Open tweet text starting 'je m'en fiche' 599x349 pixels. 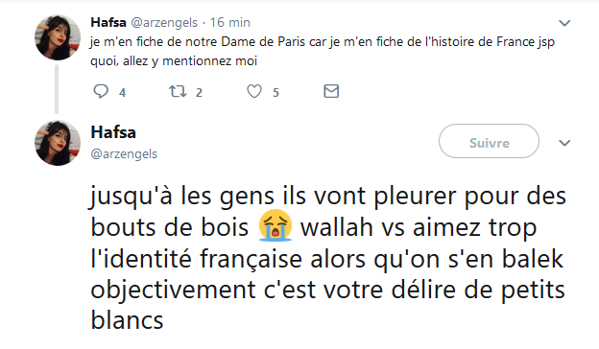323,51
